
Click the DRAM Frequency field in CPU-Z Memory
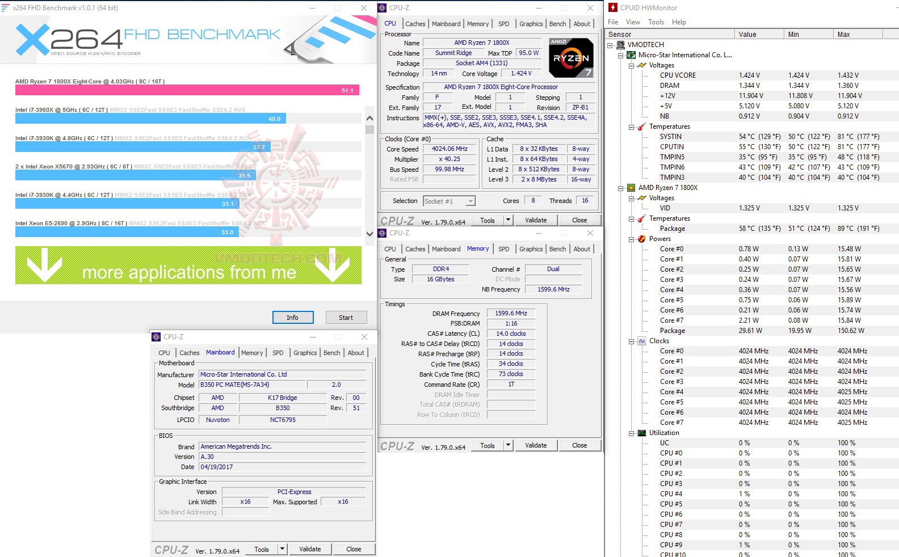(x=511, y=313)
